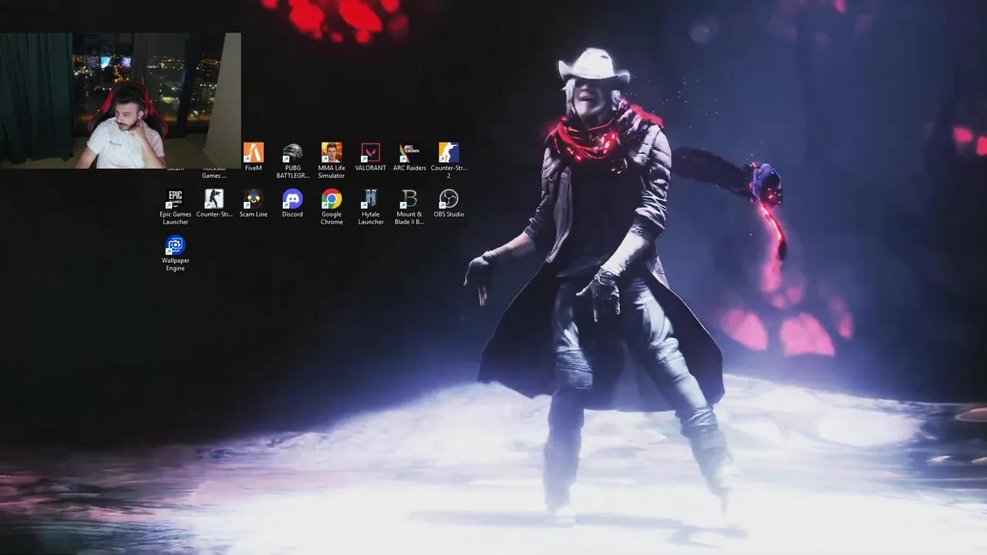Click the webcam overlay video
The image size is (987, 555).
point(120,100)
